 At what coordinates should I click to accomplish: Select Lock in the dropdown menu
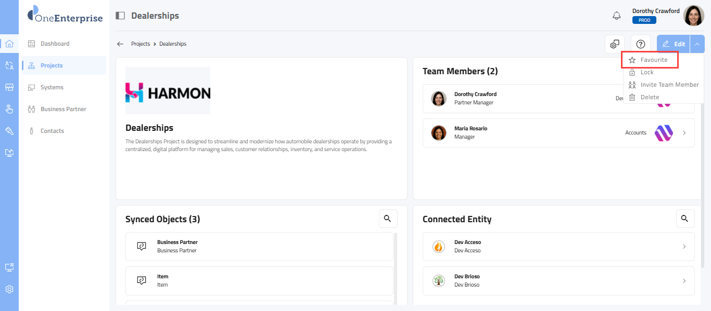pyautogui.click(x=647, y=72)
